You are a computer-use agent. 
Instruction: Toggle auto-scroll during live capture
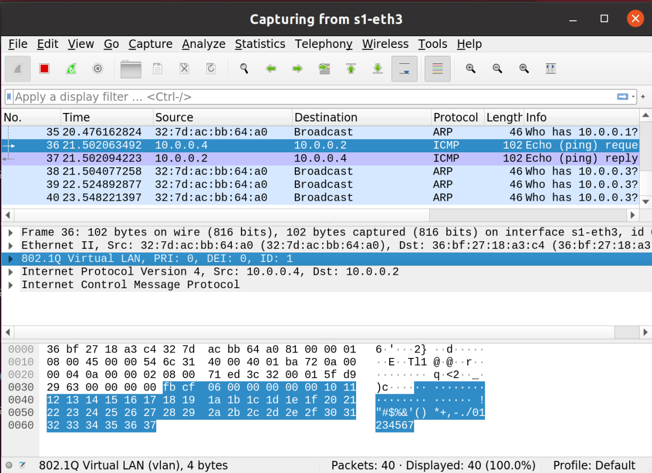pos(404,69)
